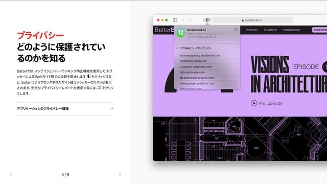Click the red close window button
Viewport: 327px width, 184px height.
pos(158,20)
